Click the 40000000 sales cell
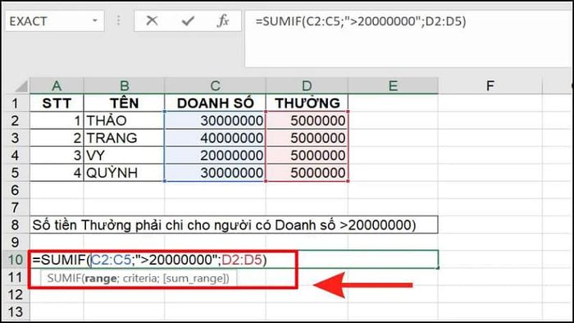Viewport: 574px width, 323px height. [x=215, y=138]
